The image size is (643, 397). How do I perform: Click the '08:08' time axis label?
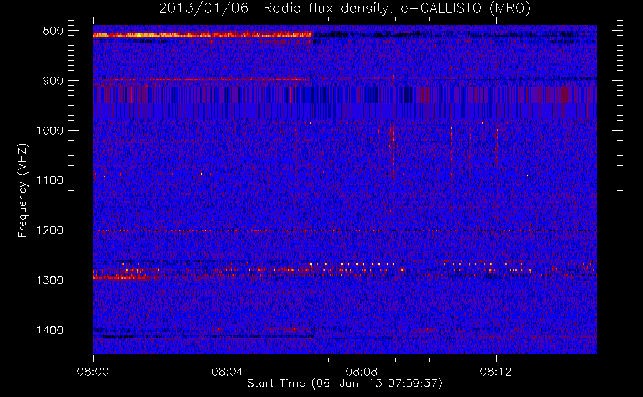coord(362,372)
